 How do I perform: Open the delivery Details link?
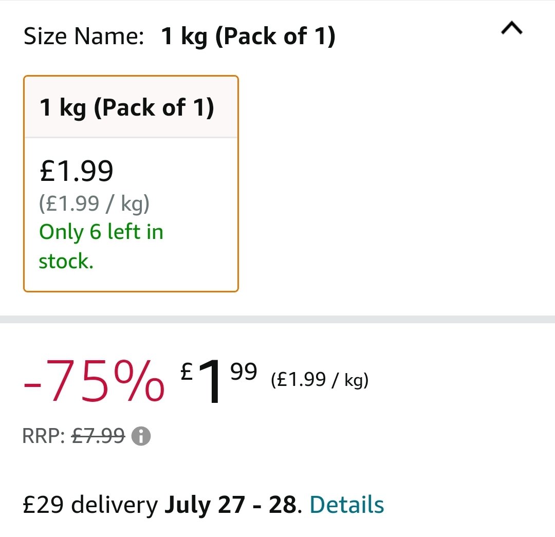tap(346, 505)
